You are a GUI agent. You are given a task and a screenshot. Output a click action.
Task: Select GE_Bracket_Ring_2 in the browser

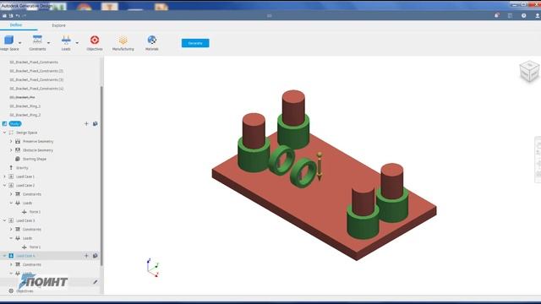(25, 115)
